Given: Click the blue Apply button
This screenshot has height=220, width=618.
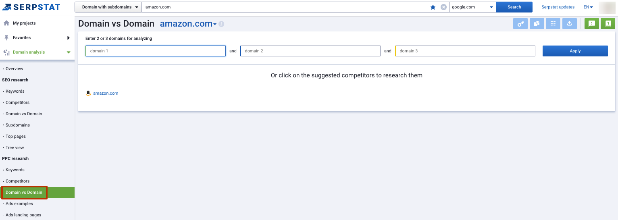Looking at the screenshot, I should click(x=575, y=51).
